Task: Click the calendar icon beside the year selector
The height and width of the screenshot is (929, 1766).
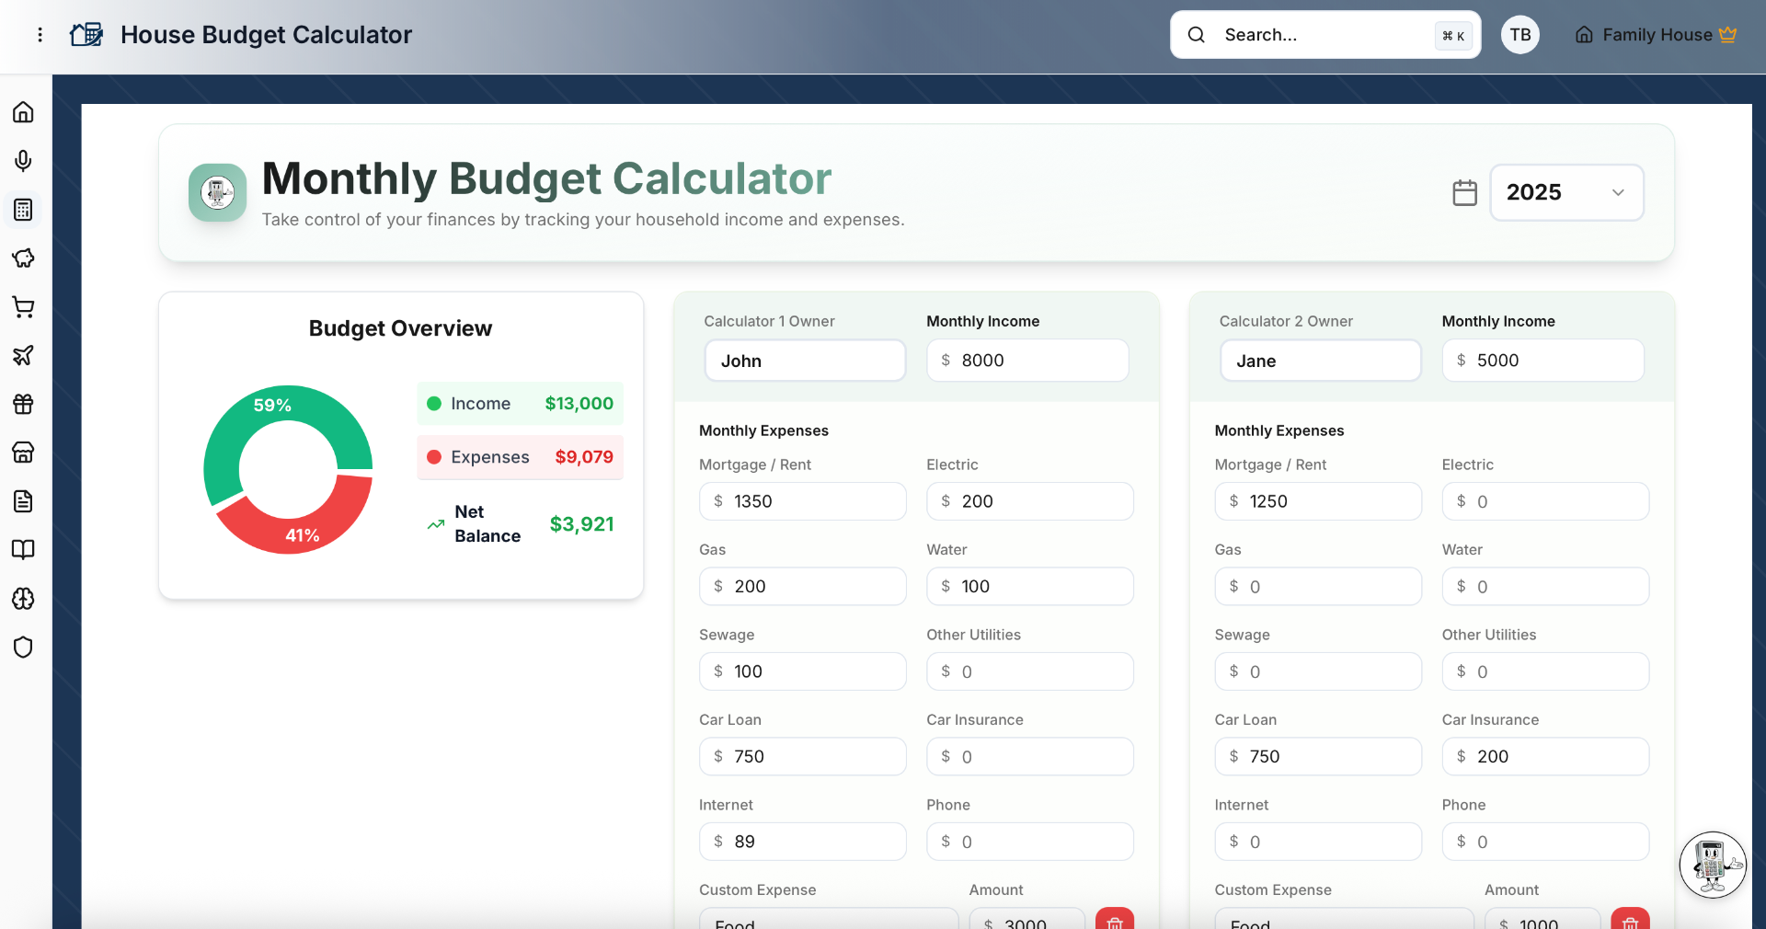Action: click(1464, 192)
